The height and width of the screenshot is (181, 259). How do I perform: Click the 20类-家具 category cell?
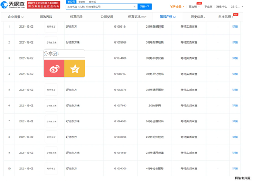coord(155,105)
